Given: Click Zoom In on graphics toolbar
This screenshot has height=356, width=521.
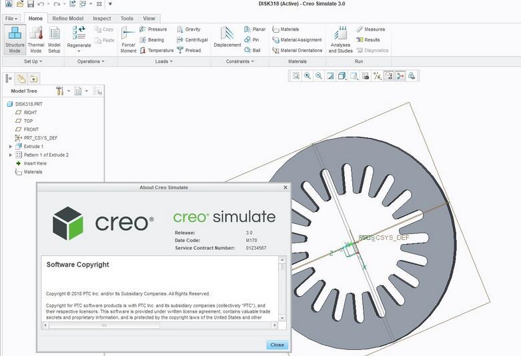Looking at the screenshot, I should point(308,76).
